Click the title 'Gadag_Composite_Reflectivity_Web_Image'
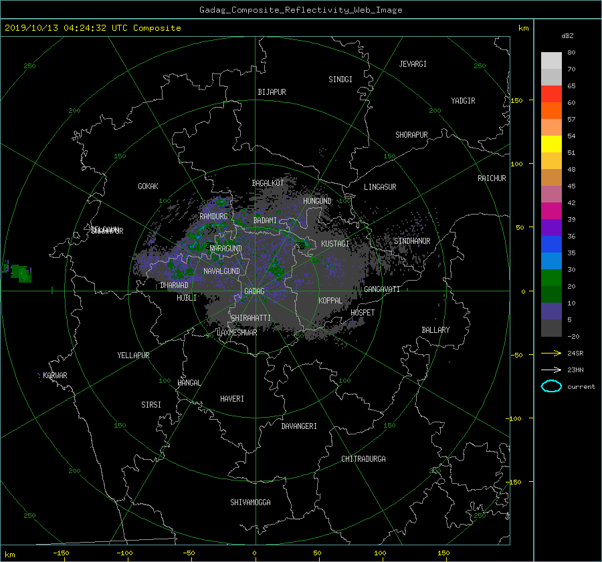Screen dimensions: 602x562 (300, 10)
